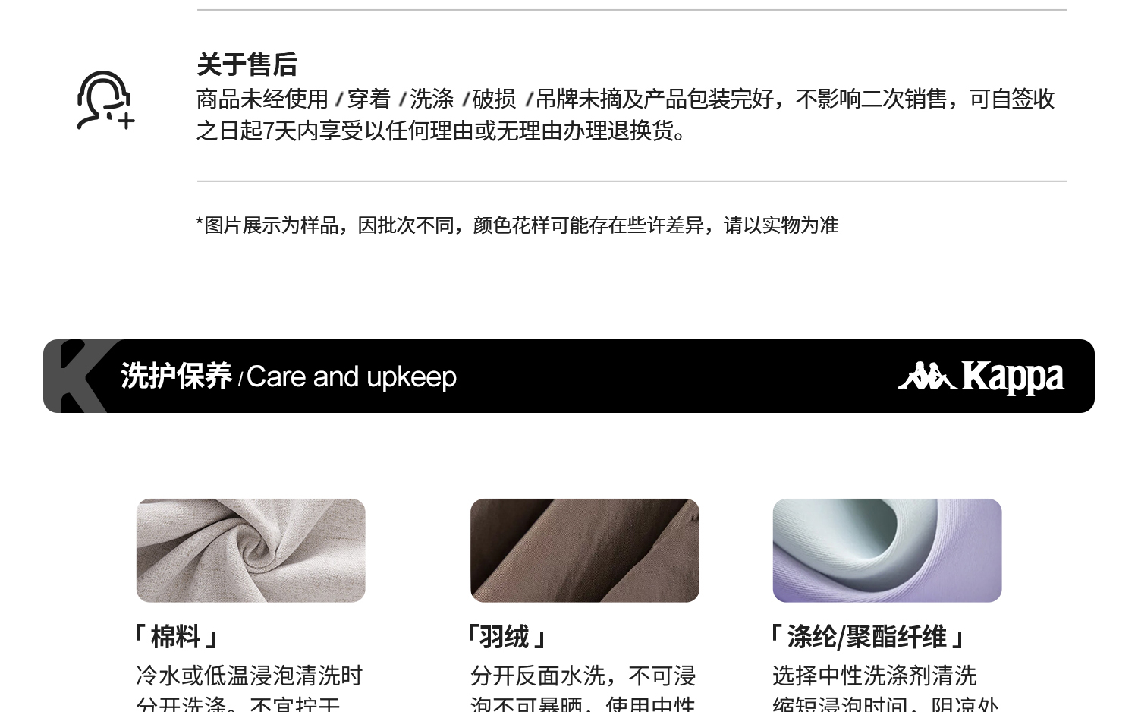This screenshot has height=712, width=1138.
Task: Click 分开反面水洗 down care instruction
Action: tap(583, 676)
